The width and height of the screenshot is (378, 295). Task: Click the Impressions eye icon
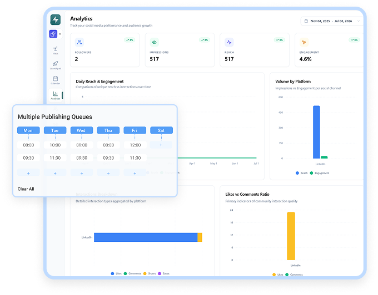(x=155, y=42)
